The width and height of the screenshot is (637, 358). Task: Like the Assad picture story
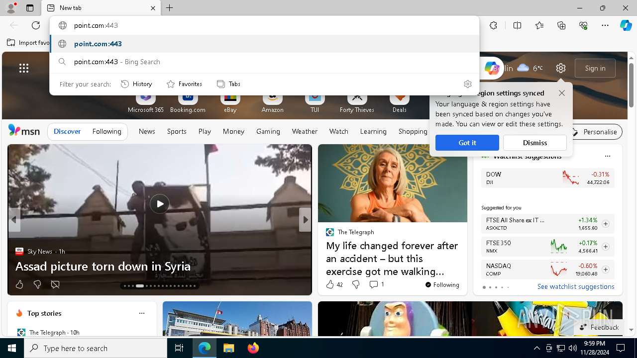click(x=19, y=284)
